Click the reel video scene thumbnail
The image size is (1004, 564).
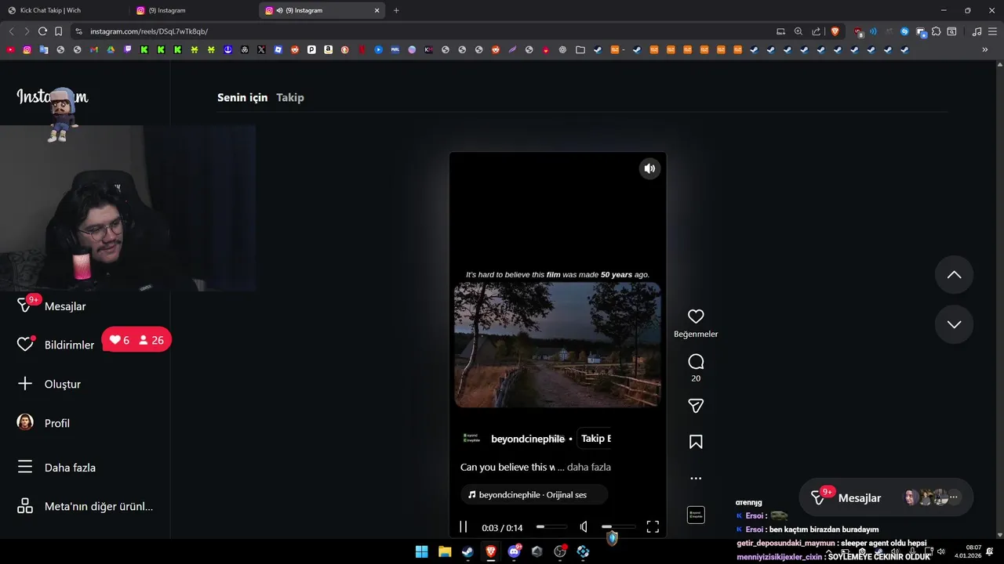coord(558,345)
